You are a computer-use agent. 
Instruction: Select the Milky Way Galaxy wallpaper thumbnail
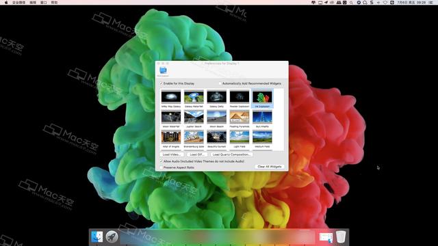point(171,97)
